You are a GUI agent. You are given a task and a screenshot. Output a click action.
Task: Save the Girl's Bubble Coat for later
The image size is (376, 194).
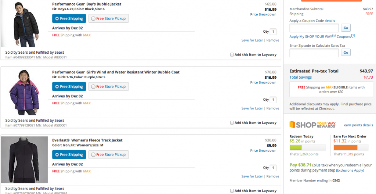[252, 108]
